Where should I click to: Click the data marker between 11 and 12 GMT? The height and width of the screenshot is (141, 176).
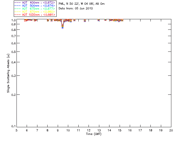85,21
